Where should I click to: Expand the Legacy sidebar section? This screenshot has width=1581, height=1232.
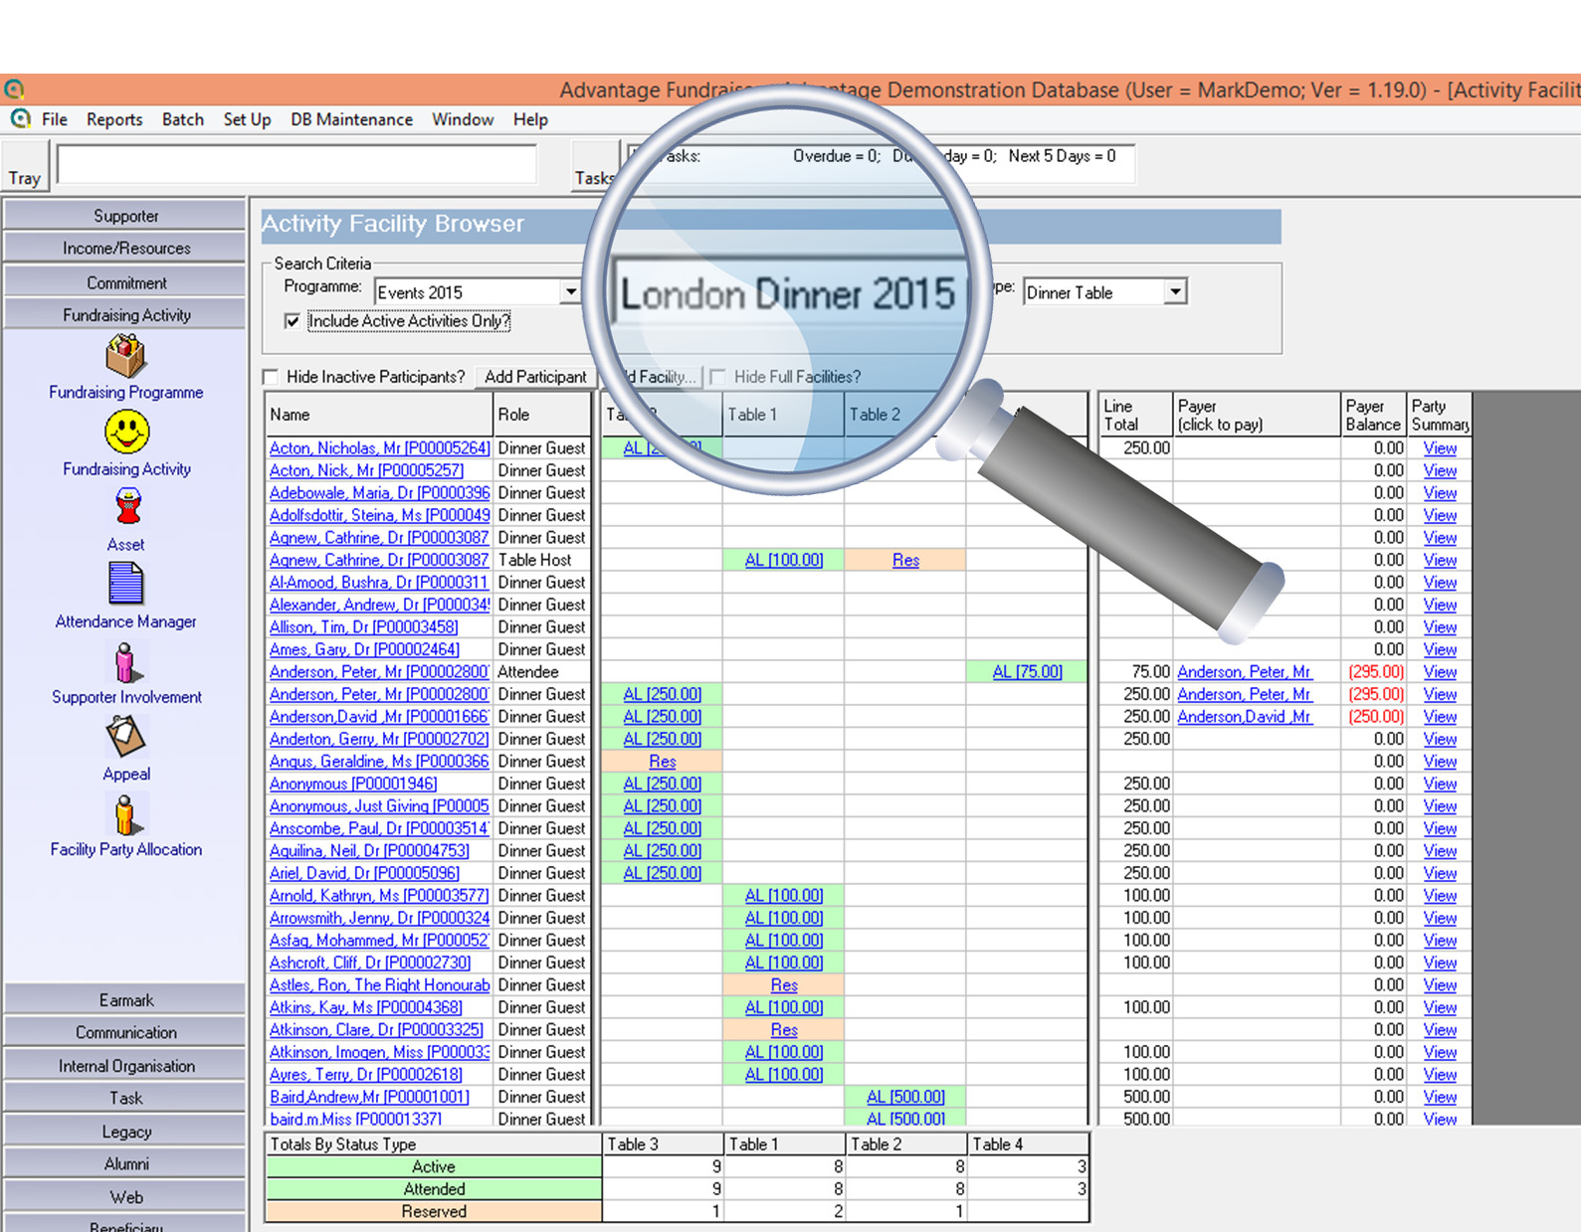[x=125, y=1132]
